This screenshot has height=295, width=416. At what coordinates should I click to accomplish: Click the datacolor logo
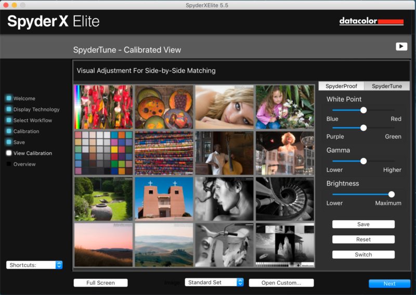(x=371, y=21)
